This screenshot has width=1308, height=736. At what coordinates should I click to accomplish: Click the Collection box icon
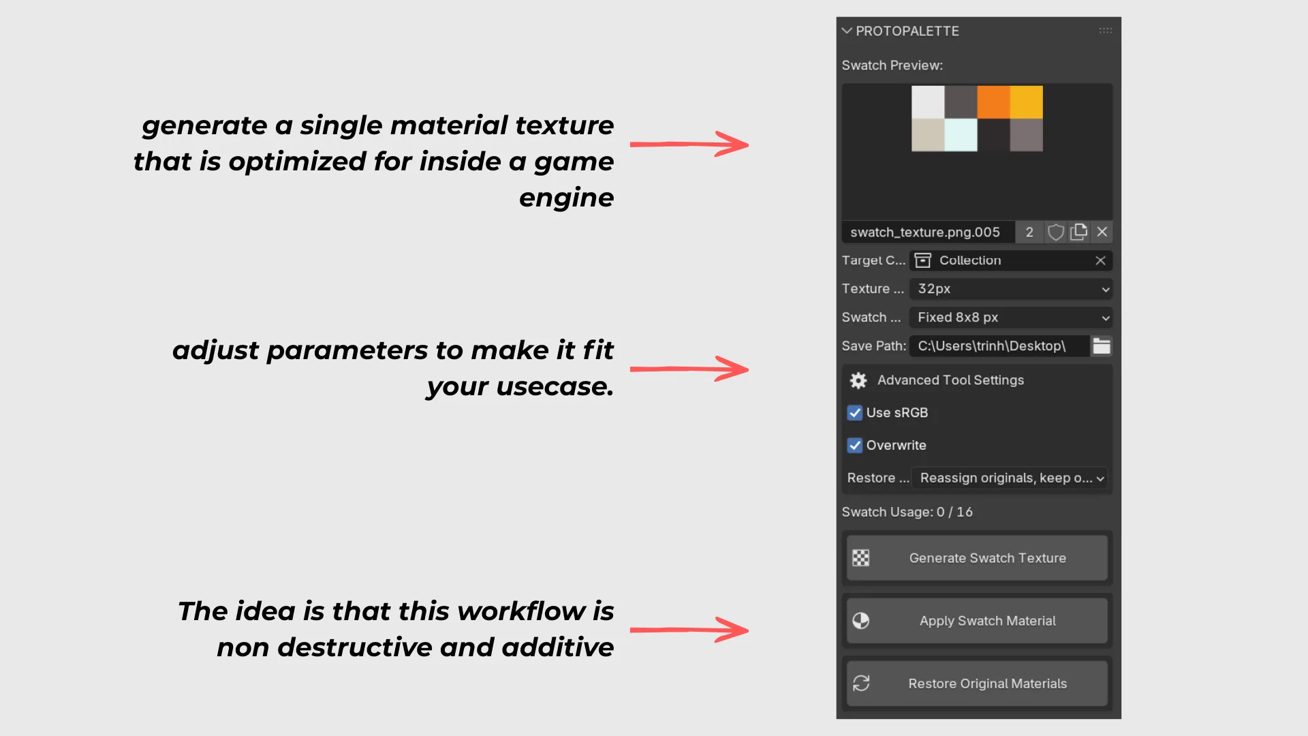[x=923, y=260]
